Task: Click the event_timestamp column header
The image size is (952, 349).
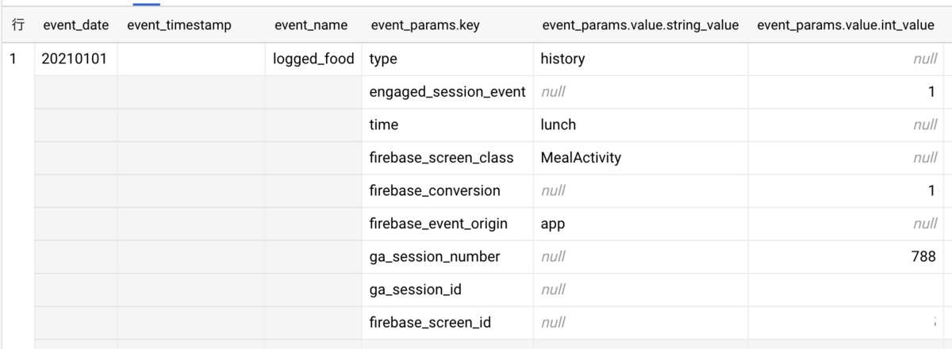Action: coord(179,25)
